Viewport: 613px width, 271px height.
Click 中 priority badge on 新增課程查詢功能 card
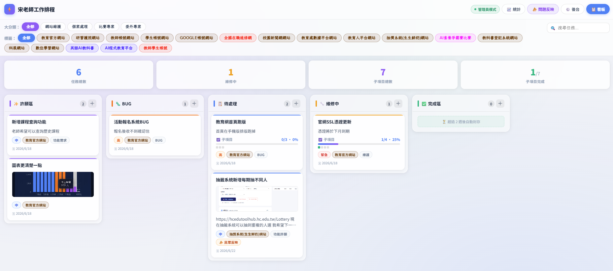[x=17, y=140]
